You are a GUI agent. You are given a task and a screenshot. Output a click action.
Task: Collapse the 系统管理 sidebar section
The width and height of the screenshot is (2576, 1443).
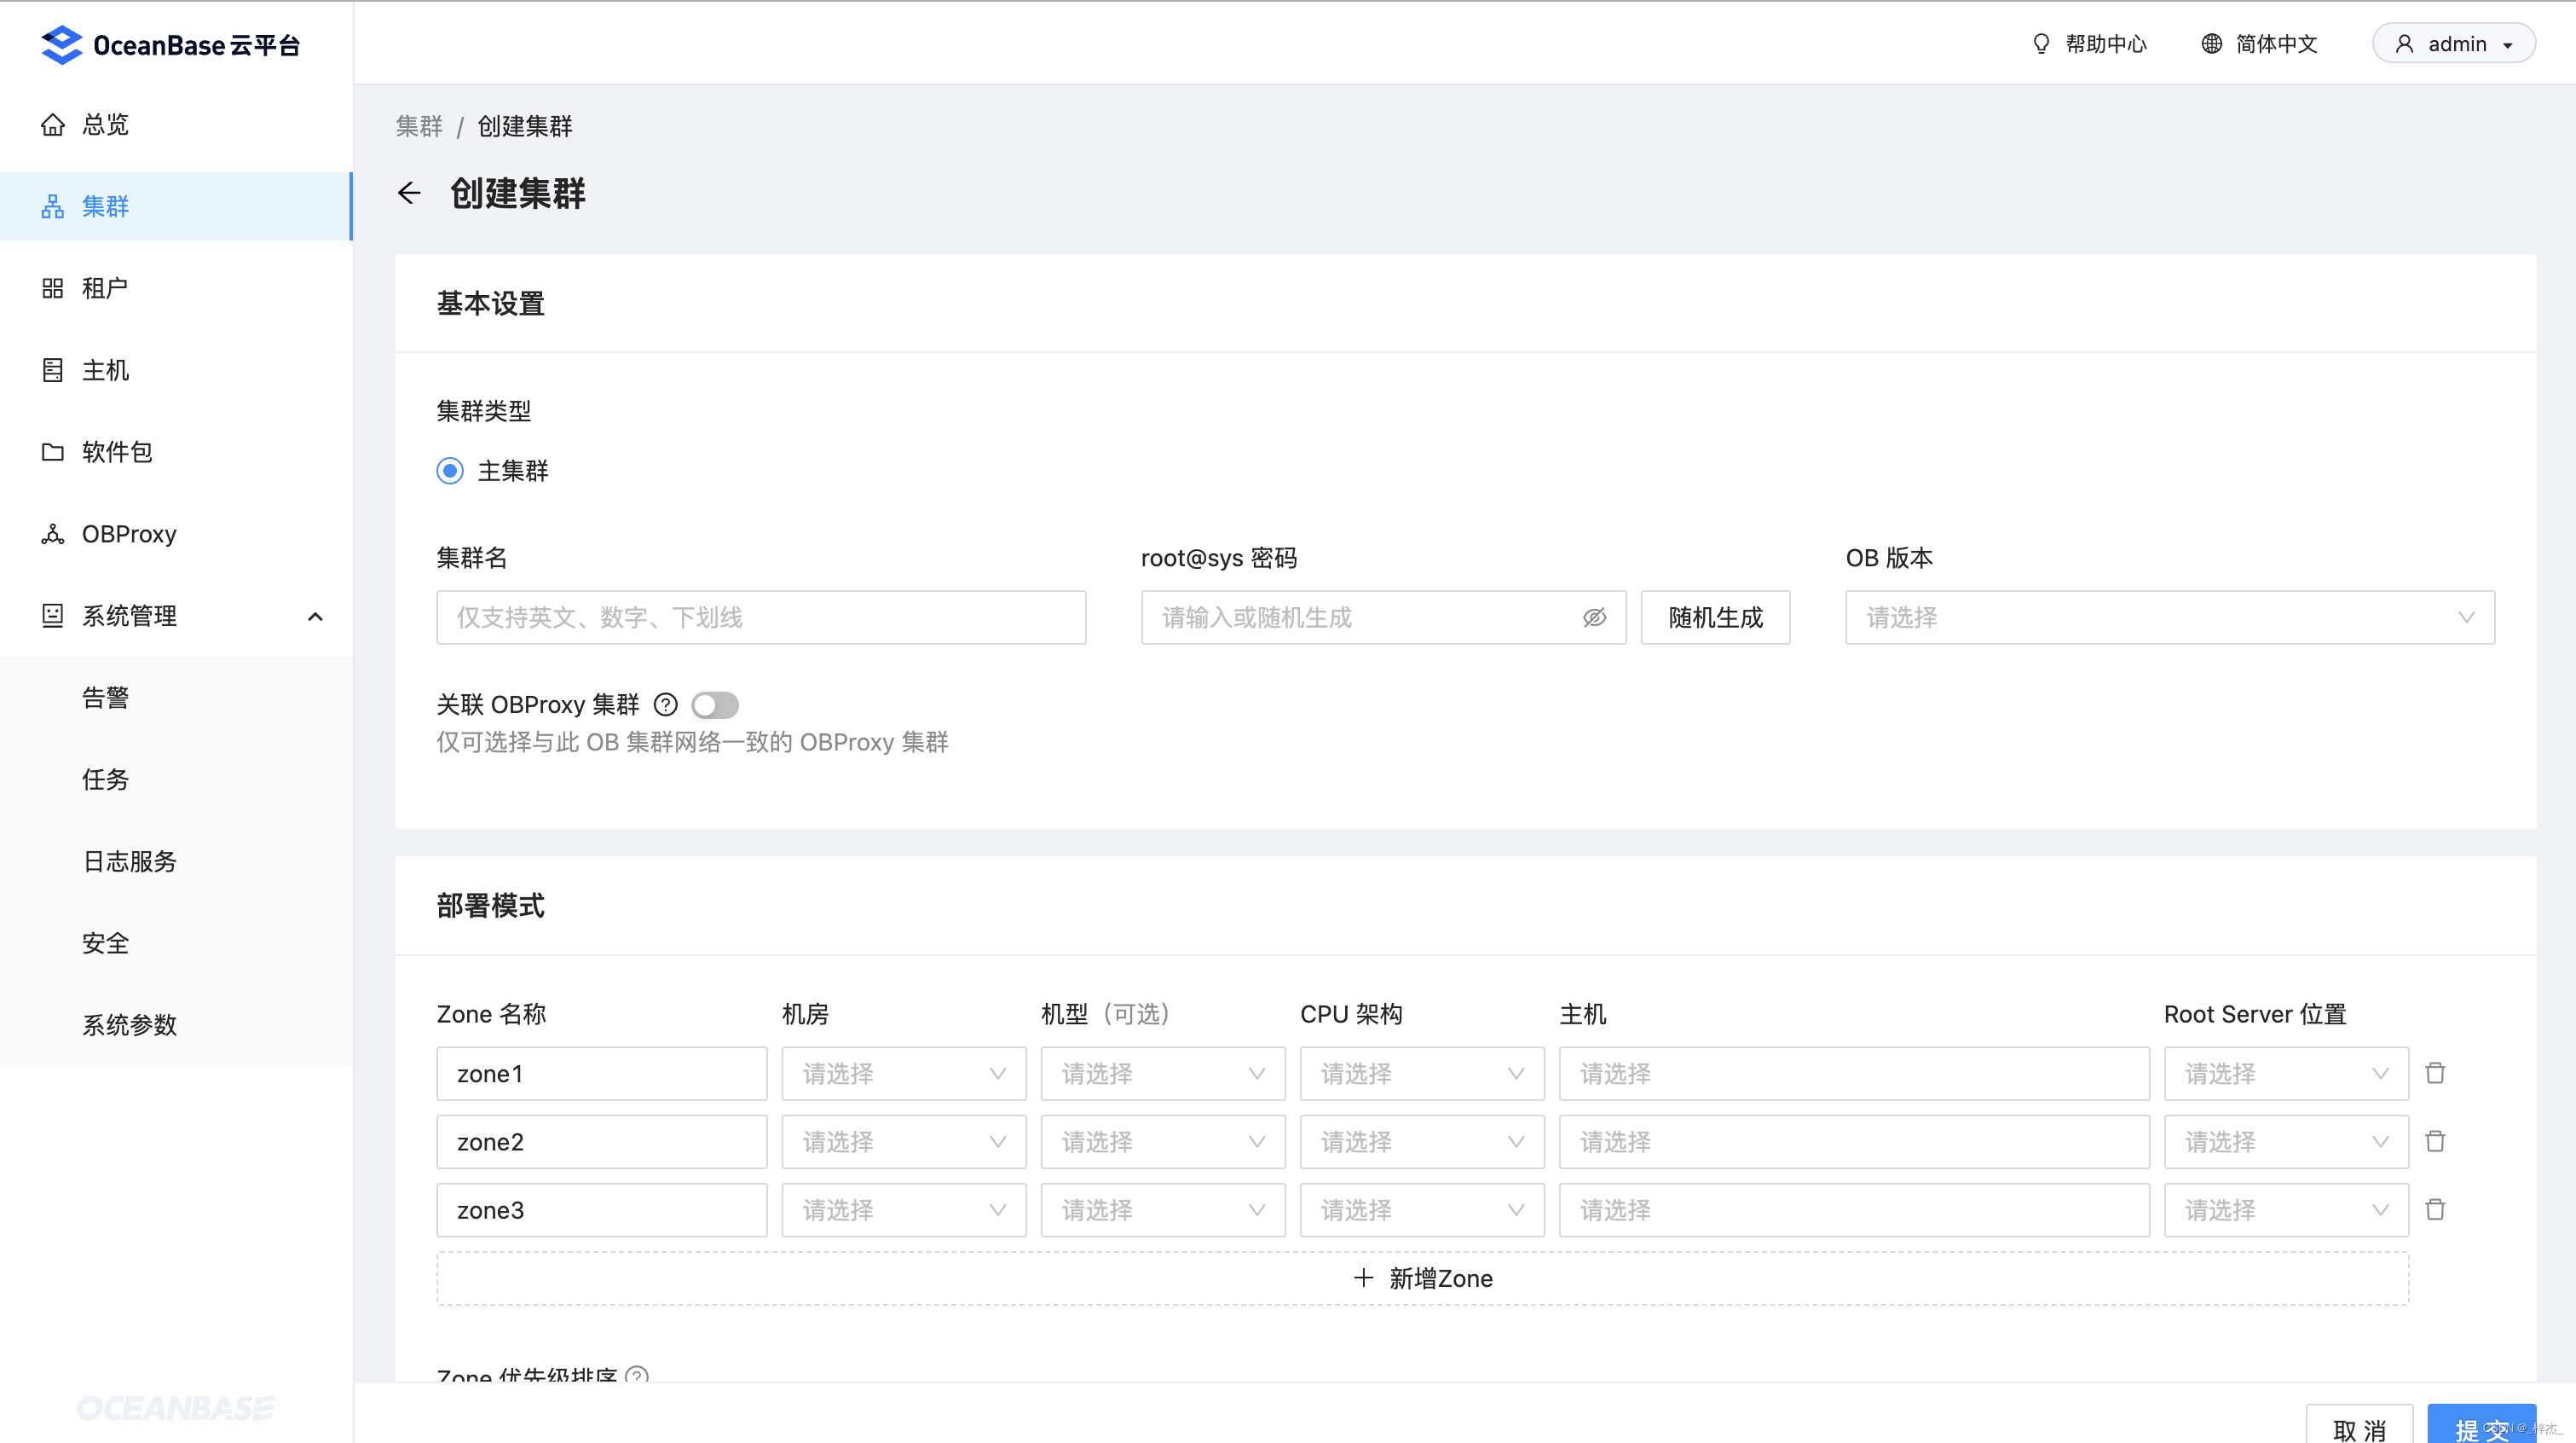tap(315, 617)
